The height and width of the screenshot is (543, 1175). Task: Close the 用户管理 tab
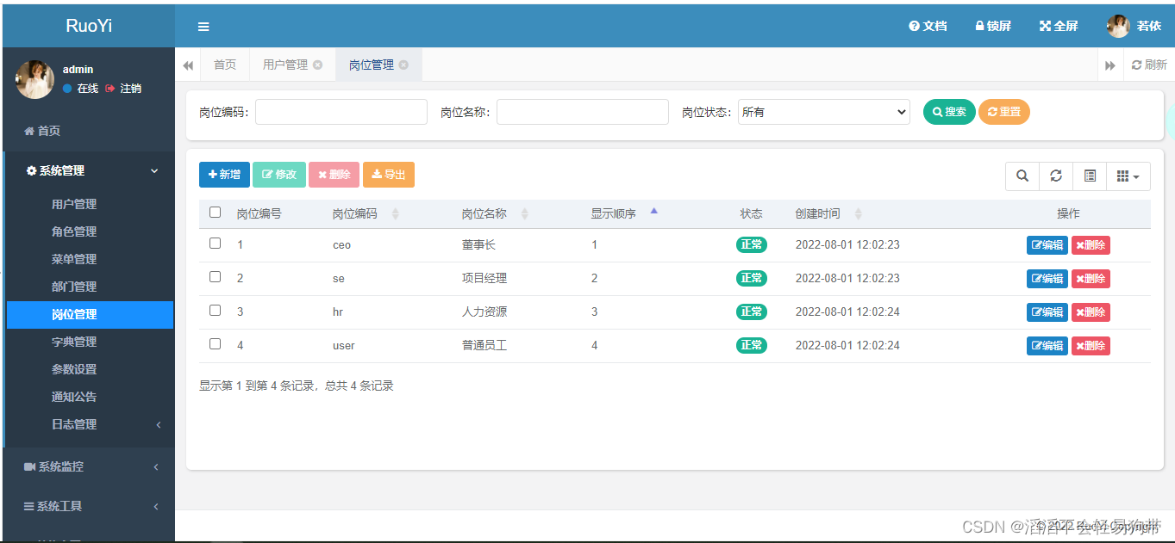click(318, 65)
